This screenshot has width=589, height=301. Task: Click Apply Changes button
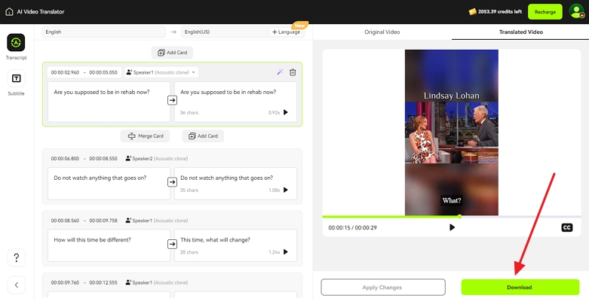coord(383,287)
